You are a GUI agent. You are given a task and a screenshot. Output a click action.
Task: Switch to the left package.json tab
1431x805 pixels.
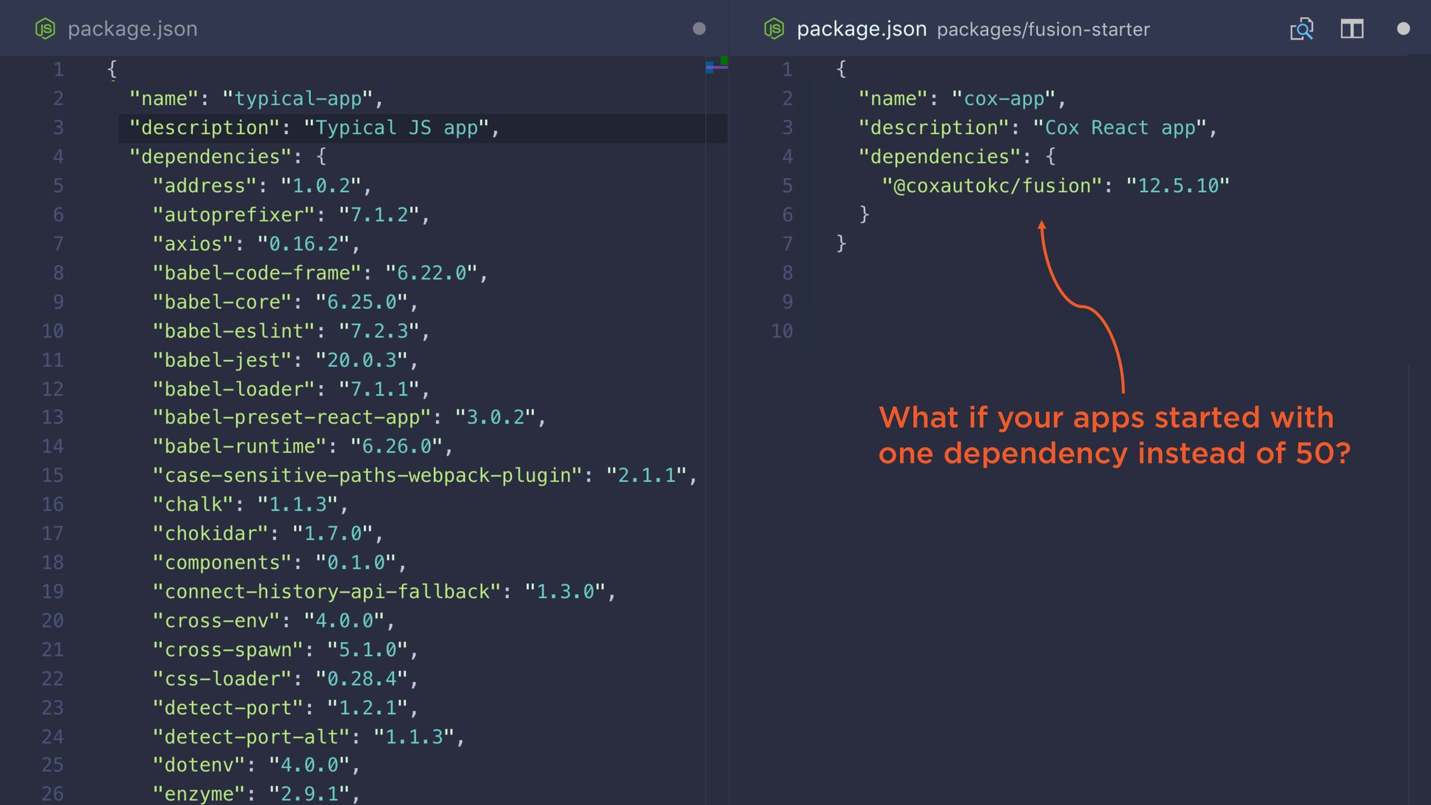[133, 29]
